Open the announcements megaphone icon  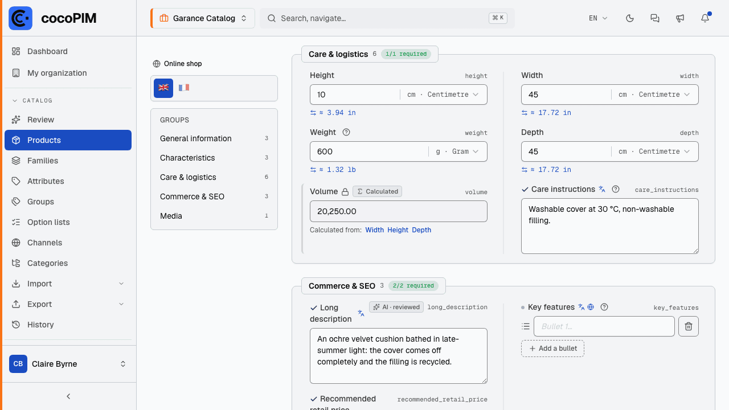coord(680,18)
